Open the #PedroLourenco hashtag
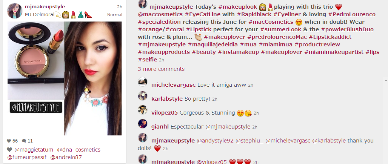 tap(352, 14)
